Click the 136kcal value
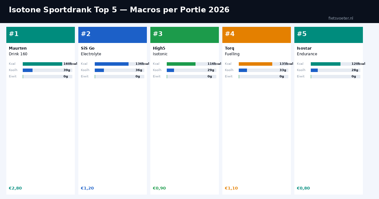This screenshot has height=199, width=379. point(142,64)
